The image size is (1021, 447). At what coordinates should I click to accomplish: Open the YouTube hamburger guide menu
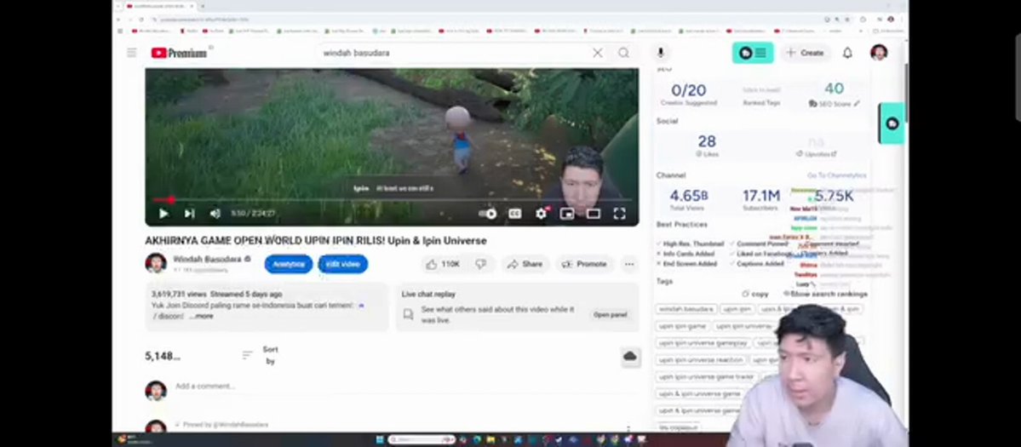(132, 53)
